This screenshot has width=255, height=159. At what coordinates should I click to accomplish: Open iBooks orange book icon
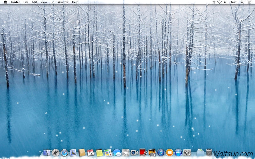coord(170,153)
